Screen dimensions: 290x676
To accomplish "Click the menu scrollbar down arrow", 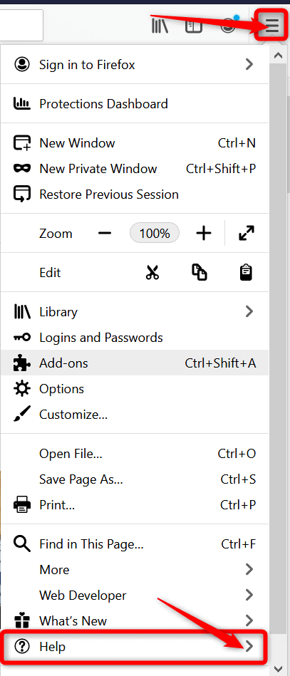I will (x=279, y=669).
